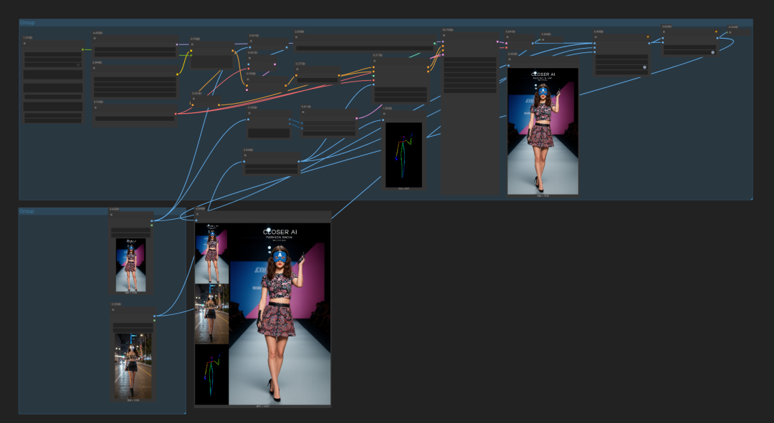774x423 pixels.
Task: Click the small runway tile in the composite preview
Action: click(211, 253)
